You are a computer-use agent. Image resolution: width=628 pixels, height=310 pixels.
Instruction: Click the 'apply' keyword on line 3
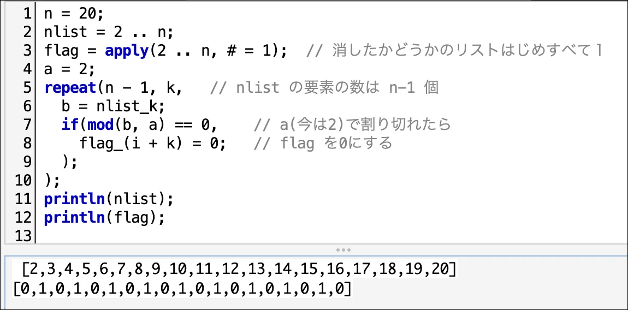(127, 51)
